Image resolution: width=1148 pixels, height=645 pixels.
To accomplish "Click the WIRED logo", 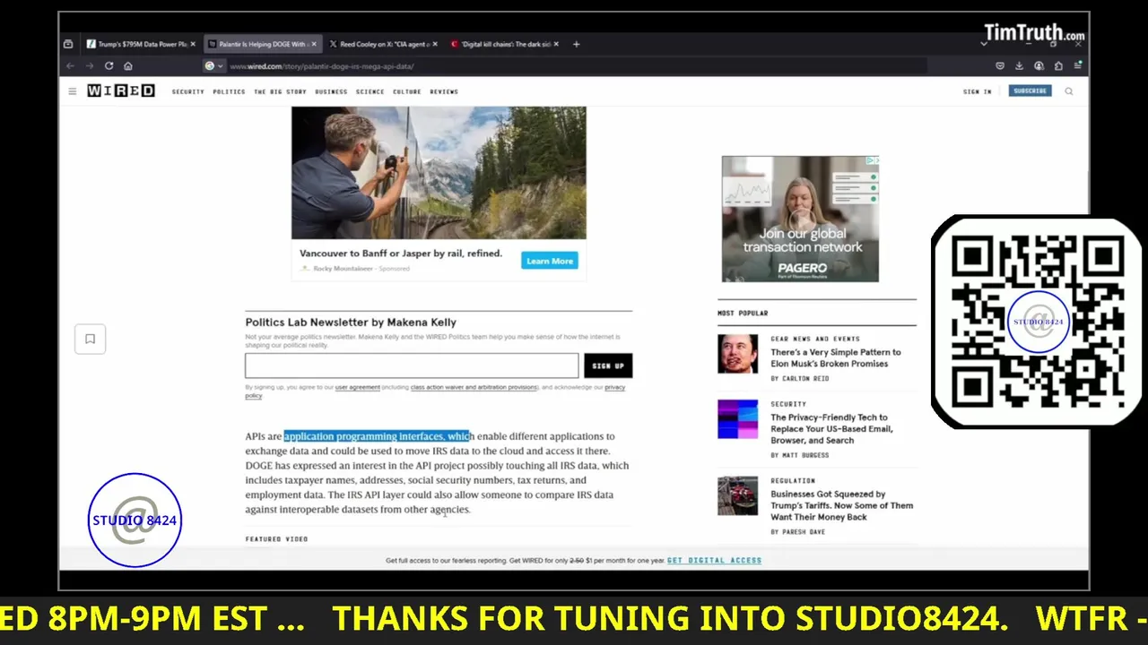I will (121, 91).
